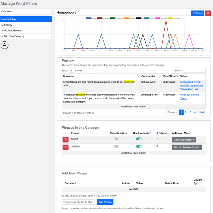Select Misogyny category in sidebar

point(26,25)
